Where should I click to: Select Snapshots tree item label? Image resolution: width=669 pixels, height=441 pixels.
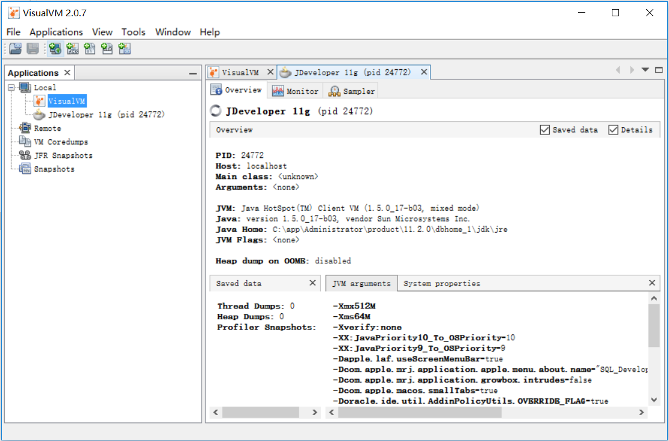(x=54, y=169)
